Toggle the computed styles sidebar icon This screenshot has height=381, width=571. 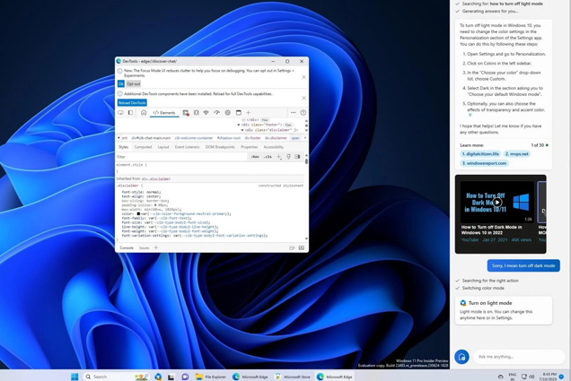(297, 157)
